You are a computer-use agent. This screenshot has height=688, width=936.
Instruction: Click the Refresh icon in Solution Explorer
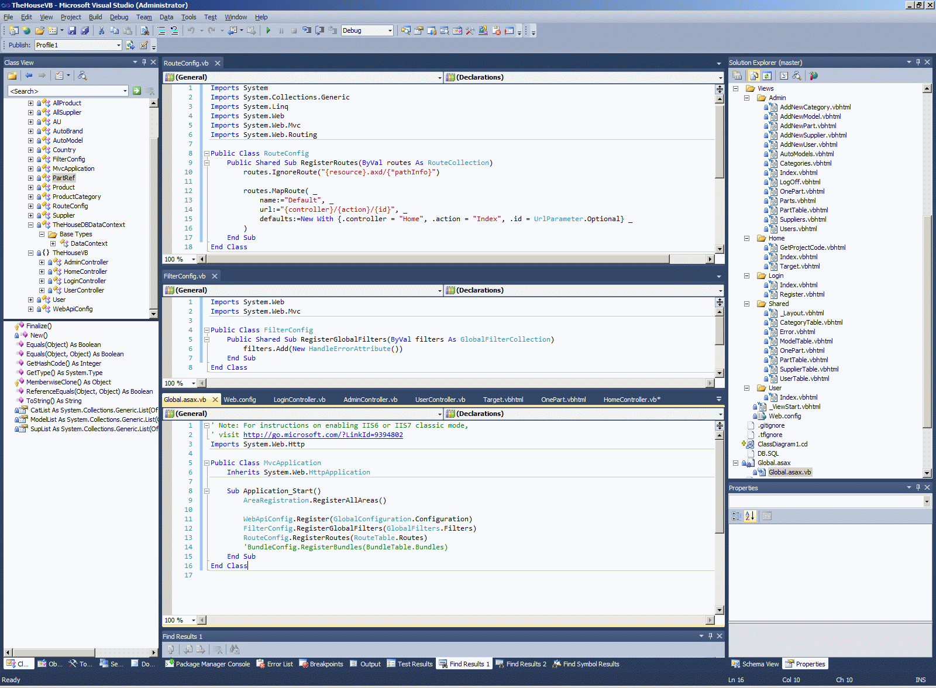coord(767,75)
